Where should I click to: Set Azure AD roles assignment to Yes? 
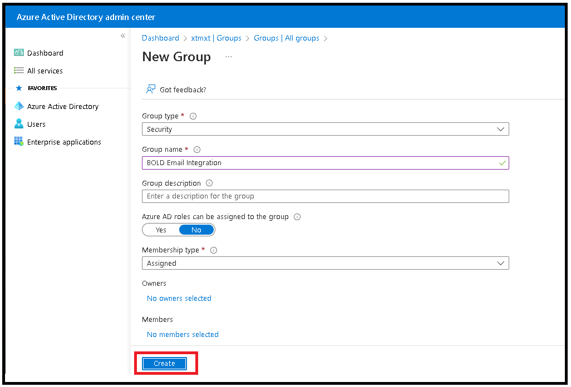click(x=160, y=229)
